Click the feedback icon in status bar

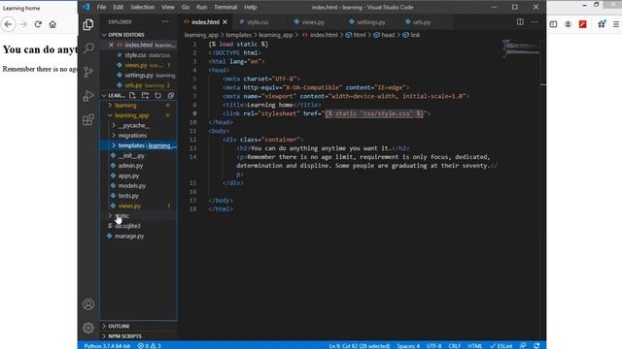point(523,345)
